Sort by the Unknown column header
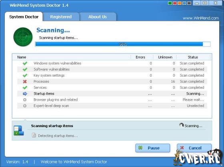Screen dimensions: 224x167 (165, 57)
